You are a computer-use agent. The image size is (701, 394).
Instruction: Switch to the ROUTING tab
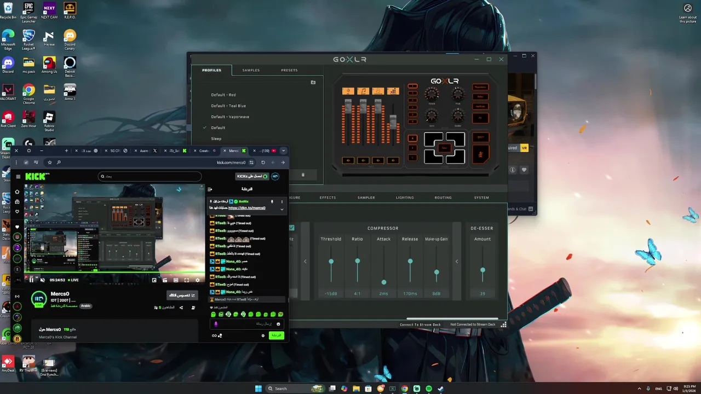(443, 198)
